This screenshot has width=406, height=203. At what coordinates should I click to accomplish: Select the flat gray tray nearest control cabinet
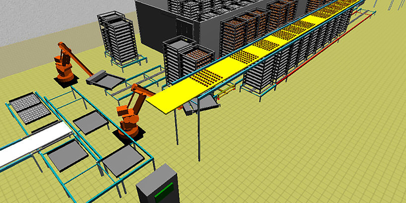pos(123,160)
